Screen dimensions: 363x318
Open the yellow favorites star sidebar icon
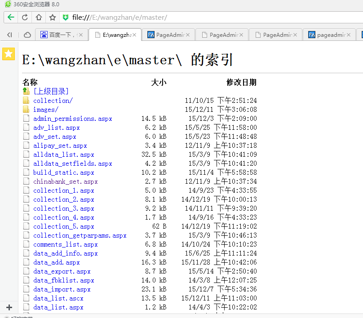pos(9,54)
